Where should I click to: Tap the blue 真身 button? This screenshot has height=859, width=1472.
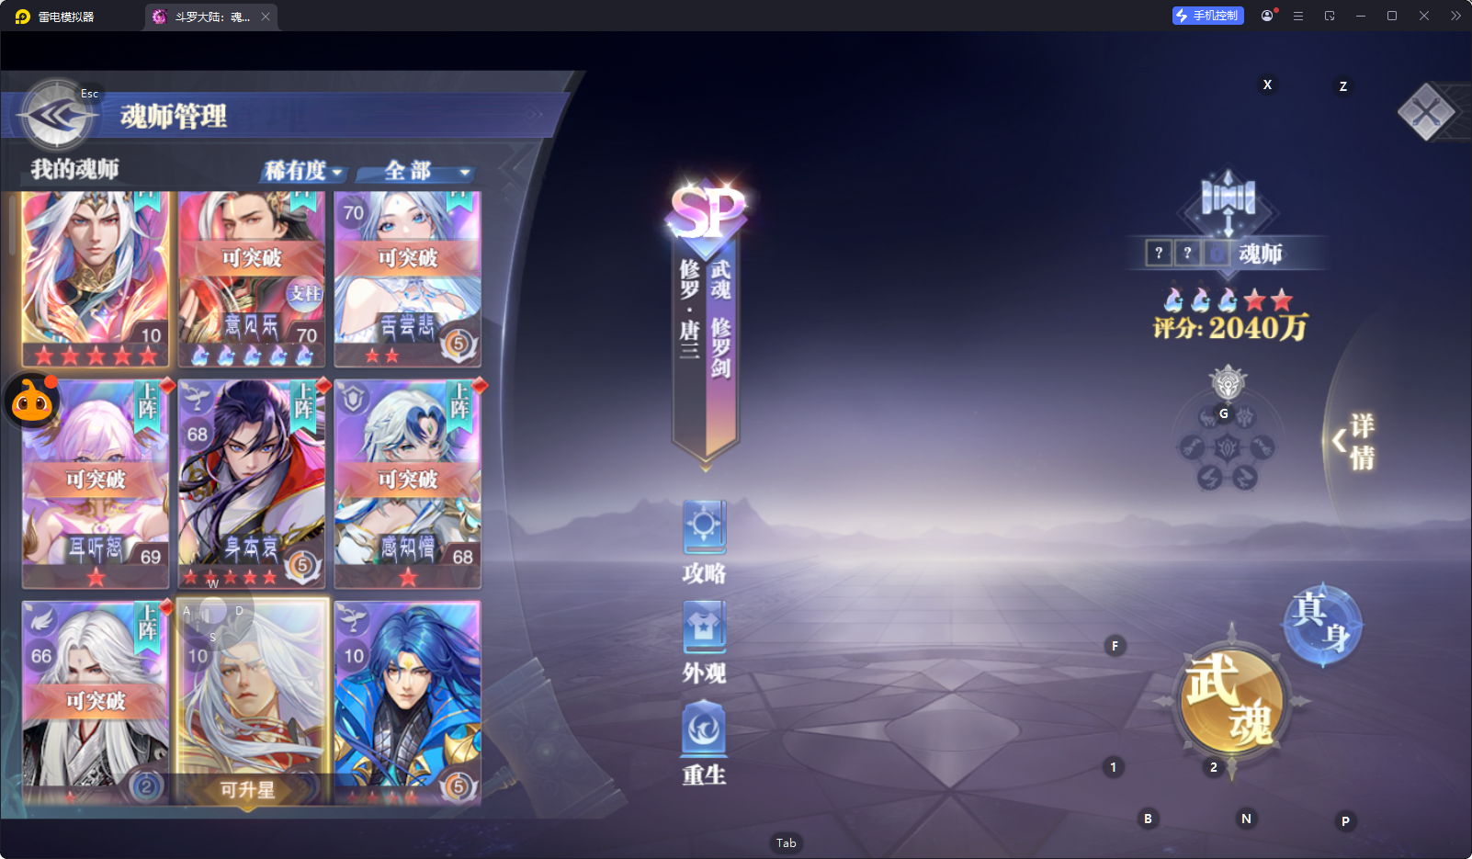1322,623
